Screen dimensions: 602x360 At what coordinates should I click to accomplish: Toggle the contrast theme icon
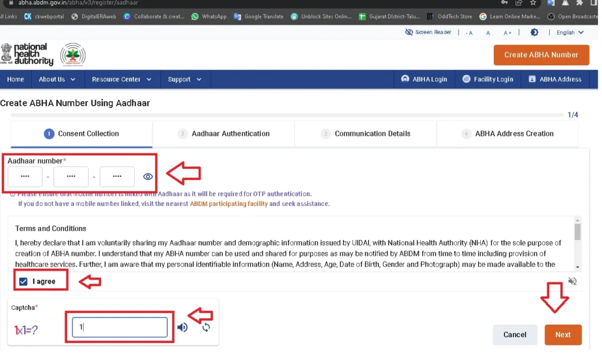click(534, 32)
